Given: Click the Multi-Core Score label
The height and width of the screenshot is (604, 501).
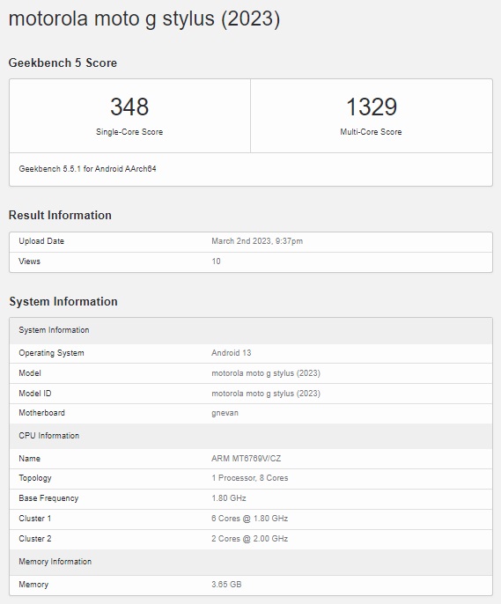Looking at the screenshot, I should 371,132.
